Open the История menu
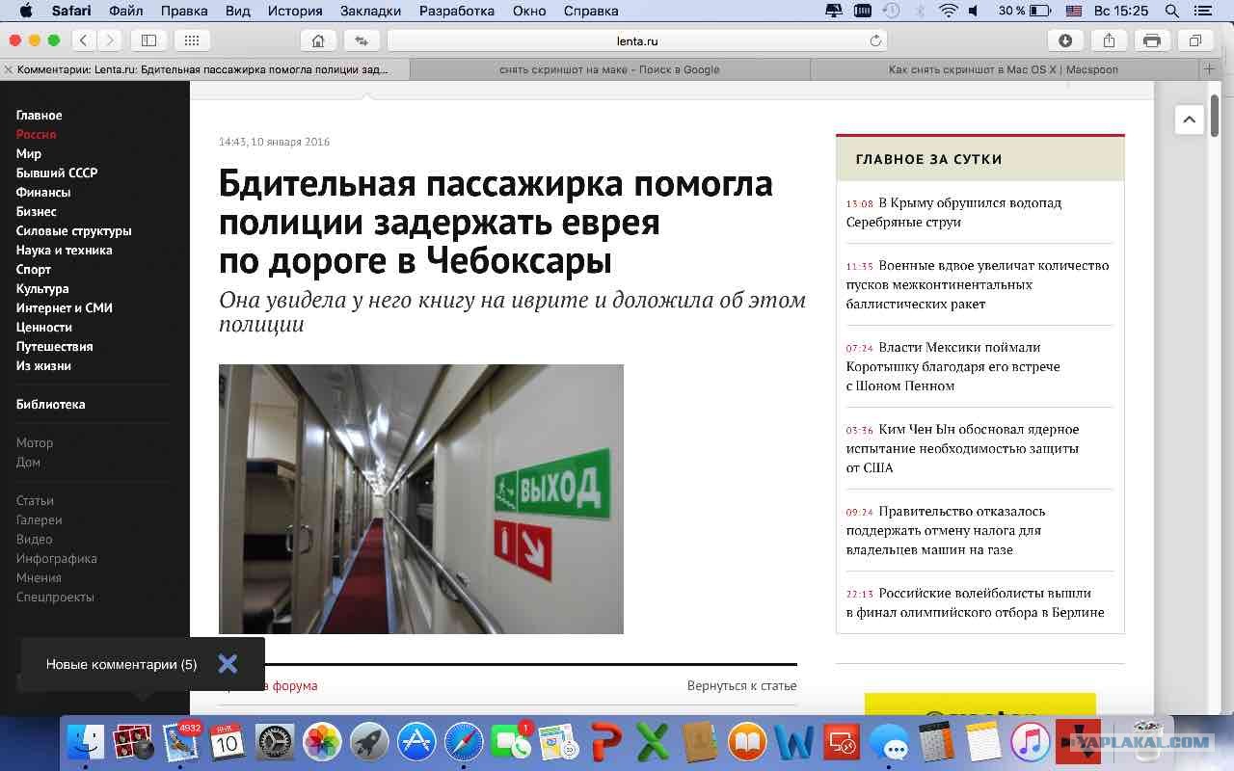Screen dimensions: 1234x771 295,11
